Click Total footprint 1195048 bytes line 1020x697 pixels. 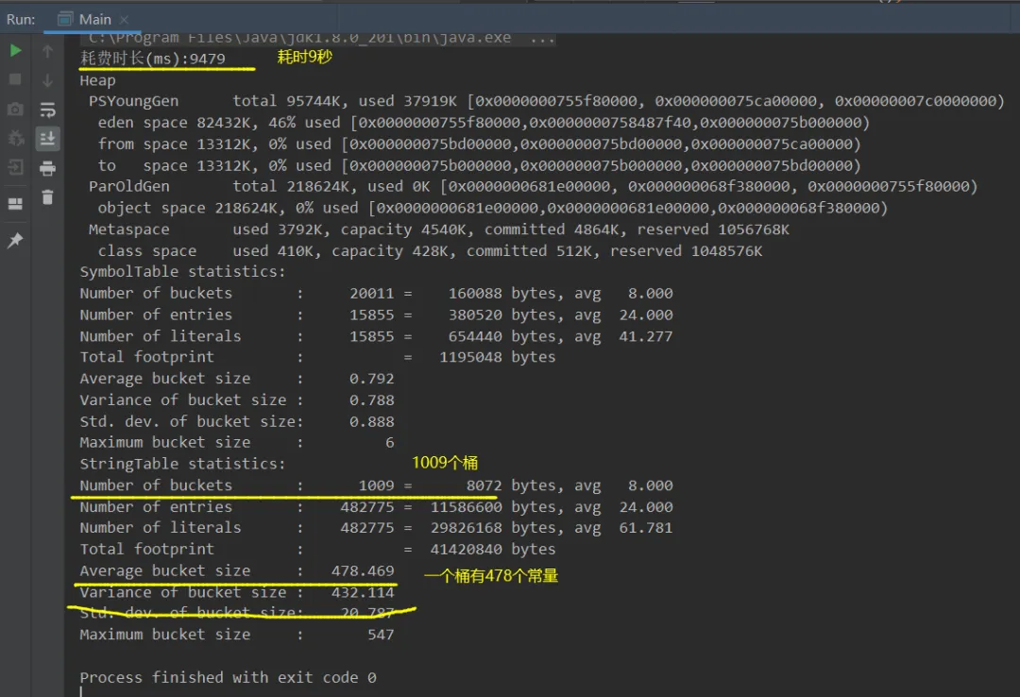coord(317,357)
